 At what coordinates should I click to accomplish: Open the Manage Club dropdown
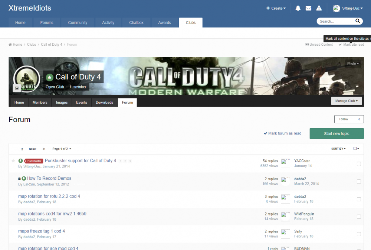coord(346,101)
